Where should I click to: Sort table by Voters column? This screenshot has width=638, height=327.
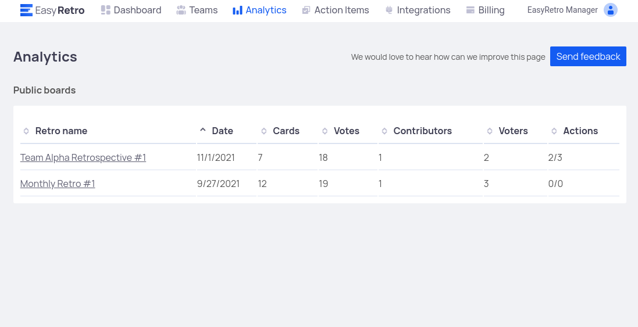coord(513,131)
